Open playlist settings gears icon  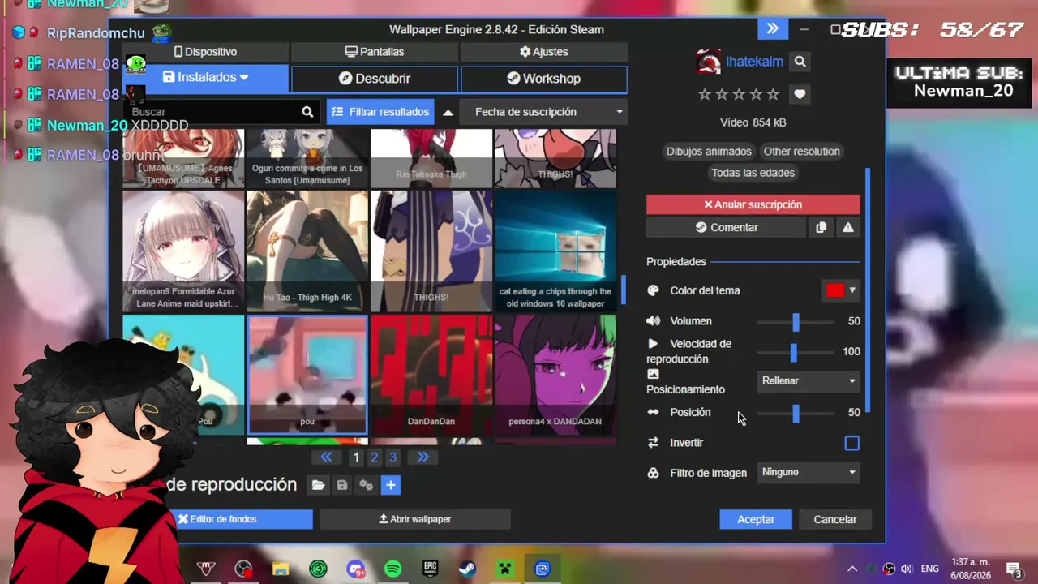click(x=367, y=485)
